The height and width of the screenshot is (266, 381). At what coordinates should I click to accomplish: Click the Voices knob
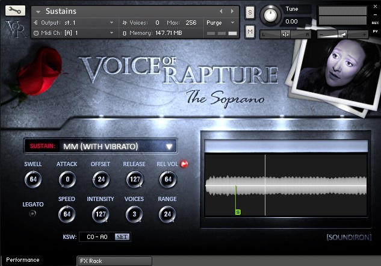coord(134,214)
